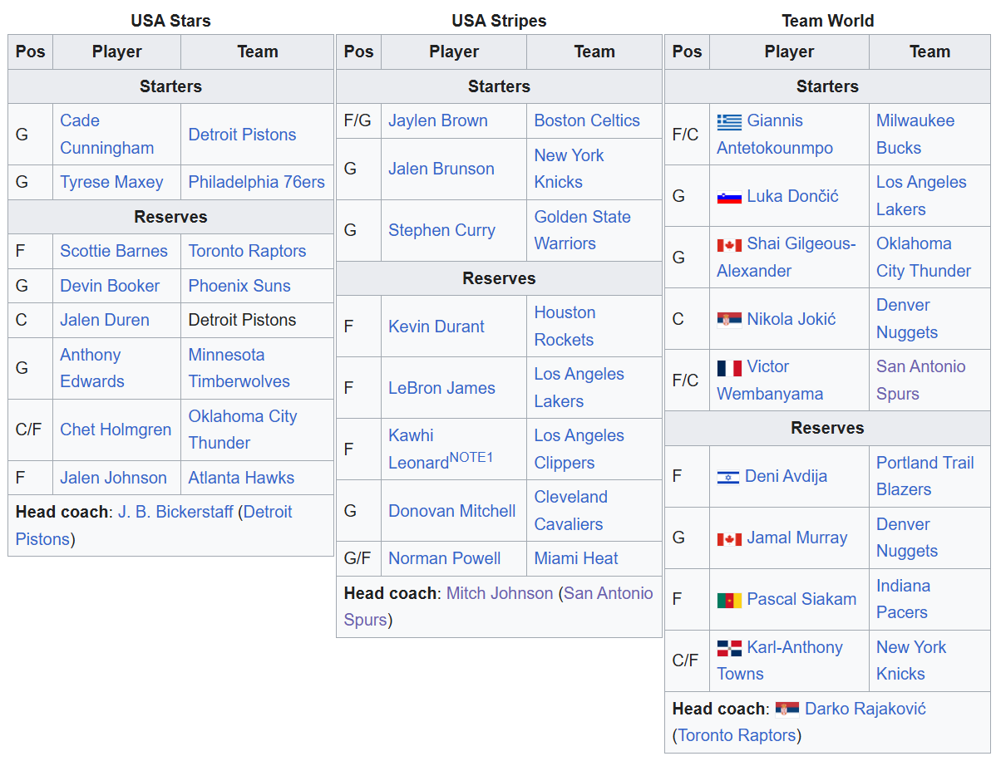Click the Cameroon flag beside Pascal Siakam
The image size is (1001, 761).
[729, 600]
